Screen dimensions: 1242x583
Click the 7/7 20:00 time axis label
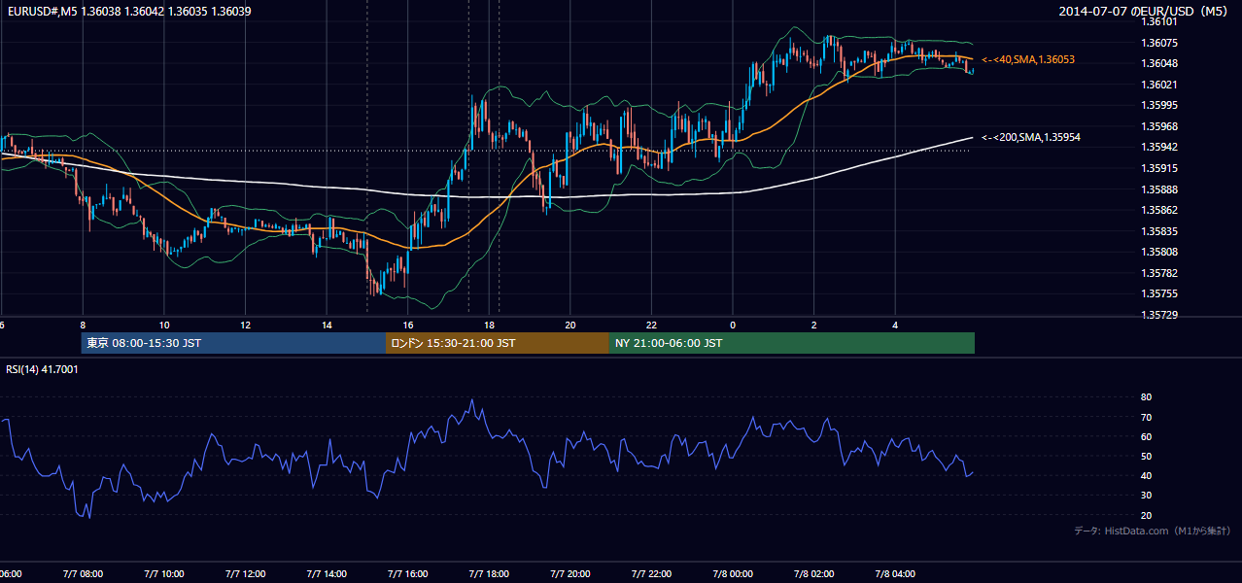[570, 574]
